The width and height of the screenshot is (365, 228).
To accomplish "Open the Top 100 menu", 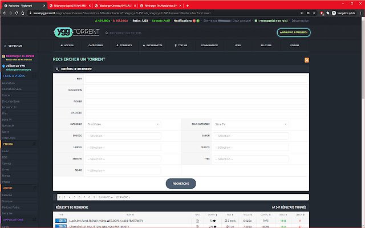I will [x=181, y=46].
